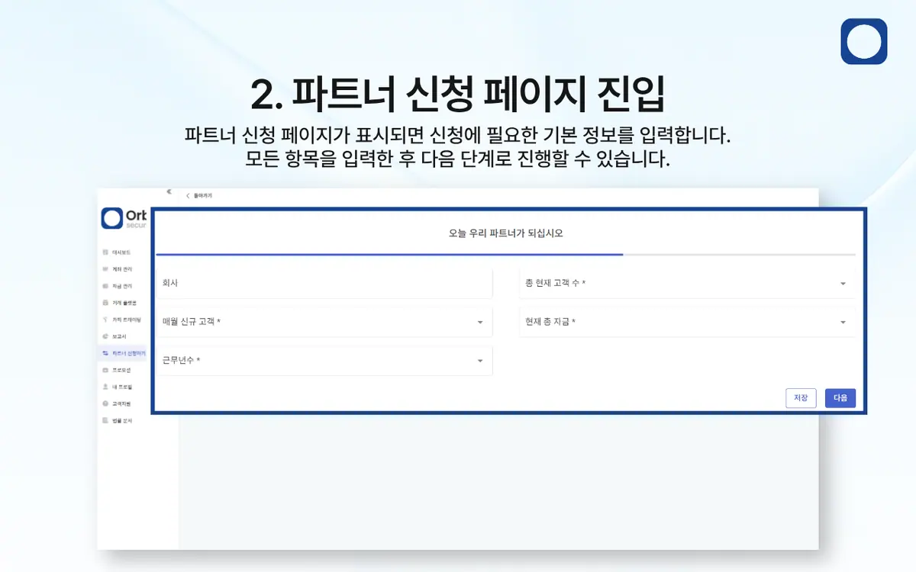Expand the 매월 신규 고객 dropdown

pyautogui.click(x=324, y=322)
